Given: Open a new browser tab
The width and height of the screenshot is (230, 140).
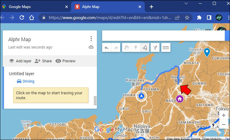Looking at the screenshot, I should 151,7.
